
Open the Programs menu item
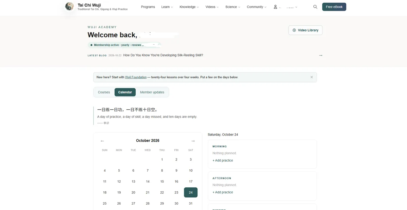coord(148,7)
